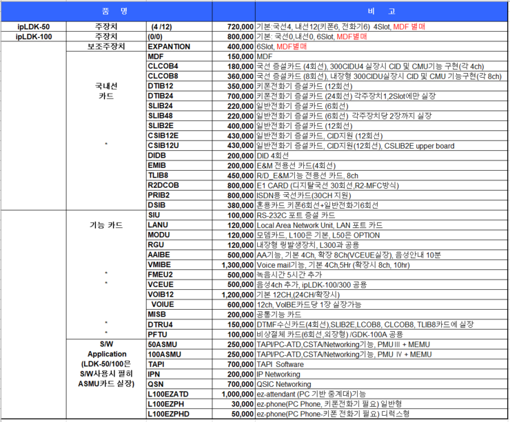Click the IP Networking description cell
510x422 pixels.
click(x=380, y=374)
